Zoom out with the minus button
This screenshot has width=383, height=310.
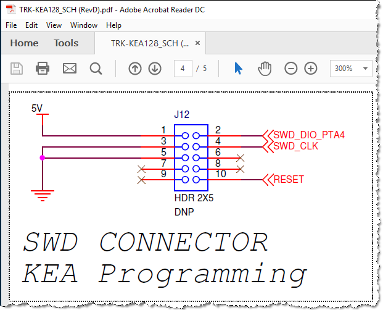(x=291, y=69)
